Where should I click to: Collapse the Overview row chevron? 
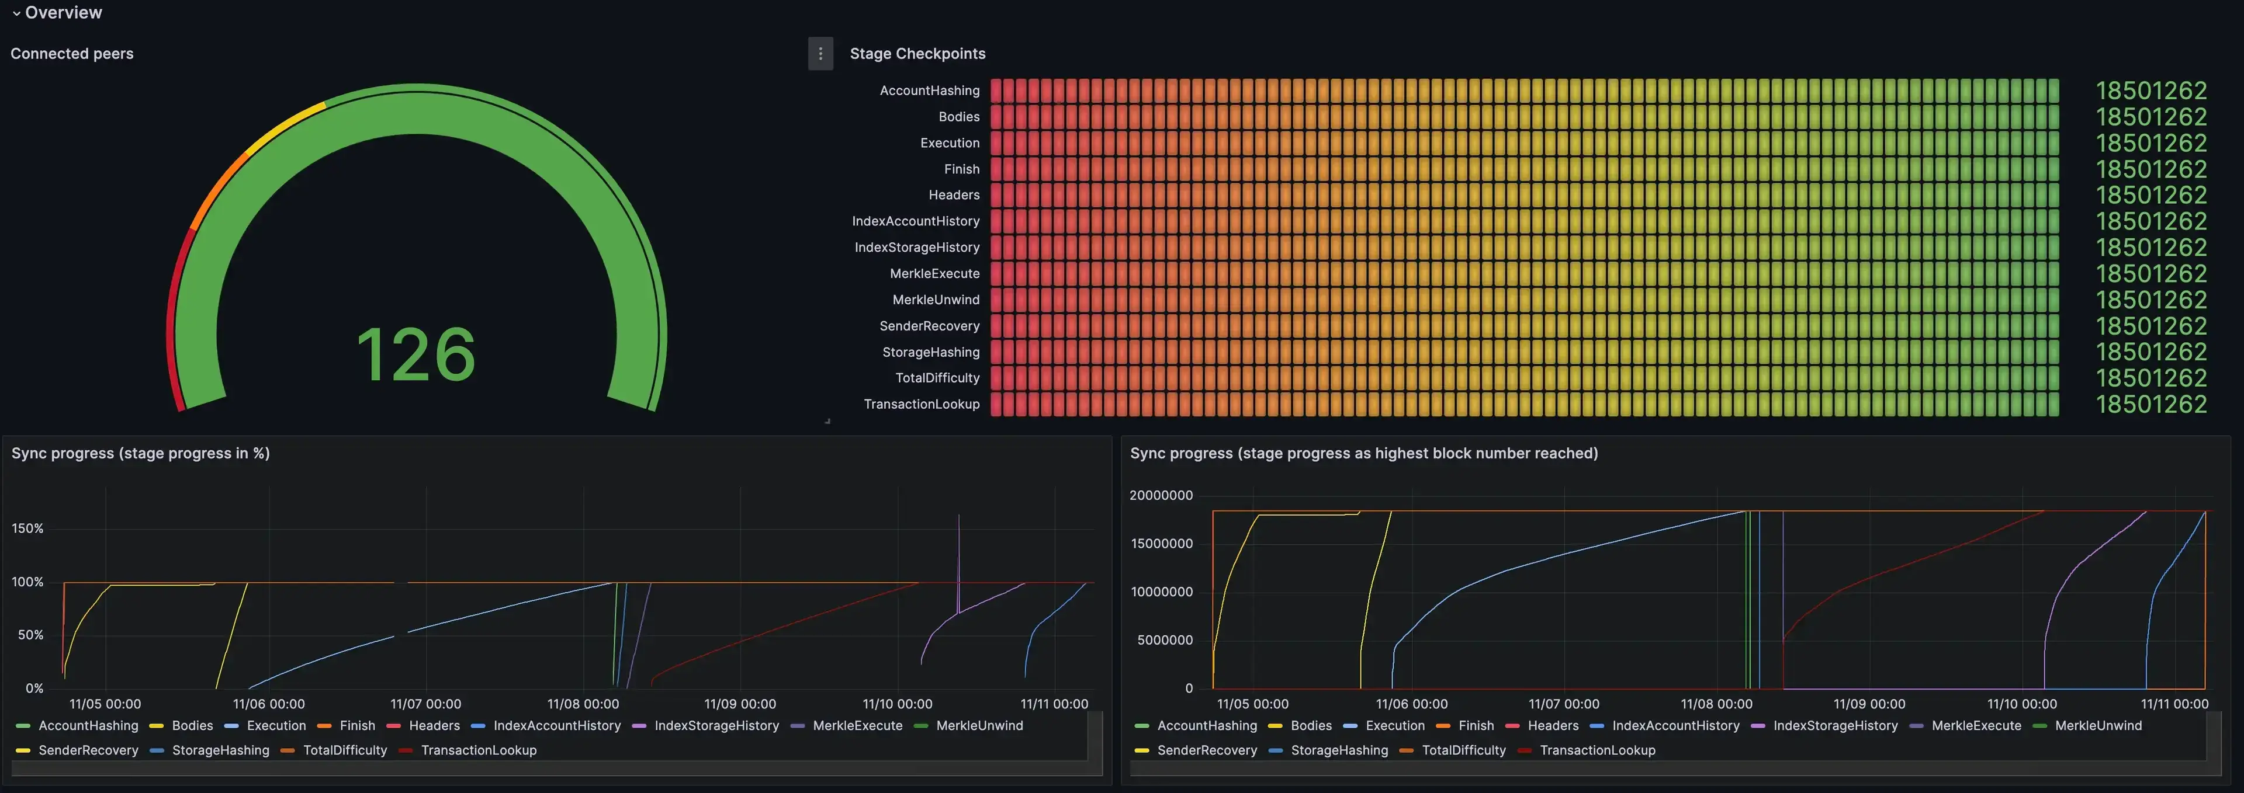pyautogui.click(x=16, y=13)
